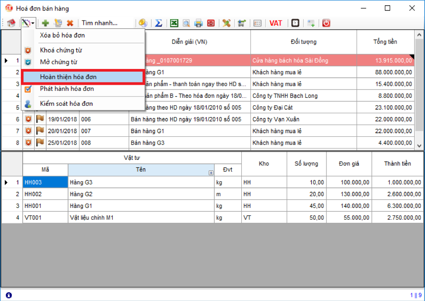Click the app logo in title bar
Screen dimensions: 425x301
click(9, 8)
